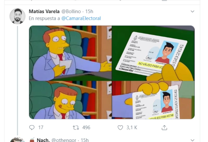Screen dimensions: 208x142
Task: Click the 3,1 K likes count
Action: [132, 127]
